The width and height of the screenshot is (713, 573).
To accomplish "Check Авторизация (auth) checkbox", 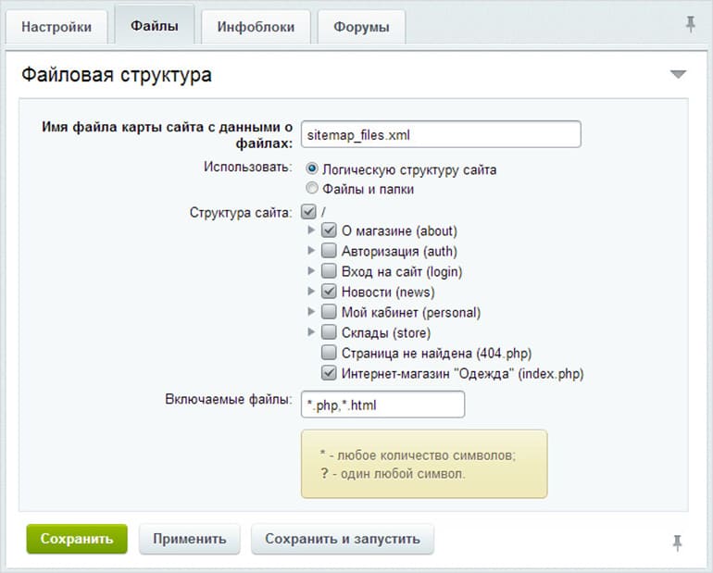I will point(329,250).
